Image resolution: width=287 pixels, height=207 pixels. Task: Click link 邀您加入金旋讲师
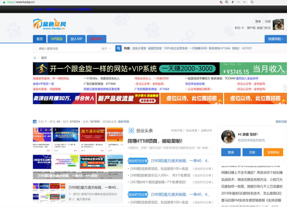(247, 79)
